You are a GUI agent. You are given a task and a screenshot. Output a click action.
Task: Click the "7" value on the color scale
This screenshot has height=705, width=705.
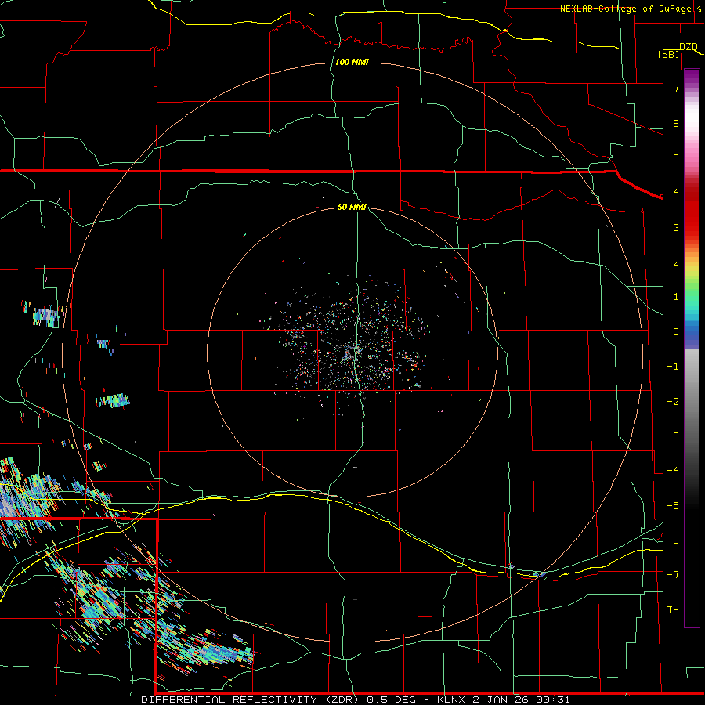coord(676,88)
